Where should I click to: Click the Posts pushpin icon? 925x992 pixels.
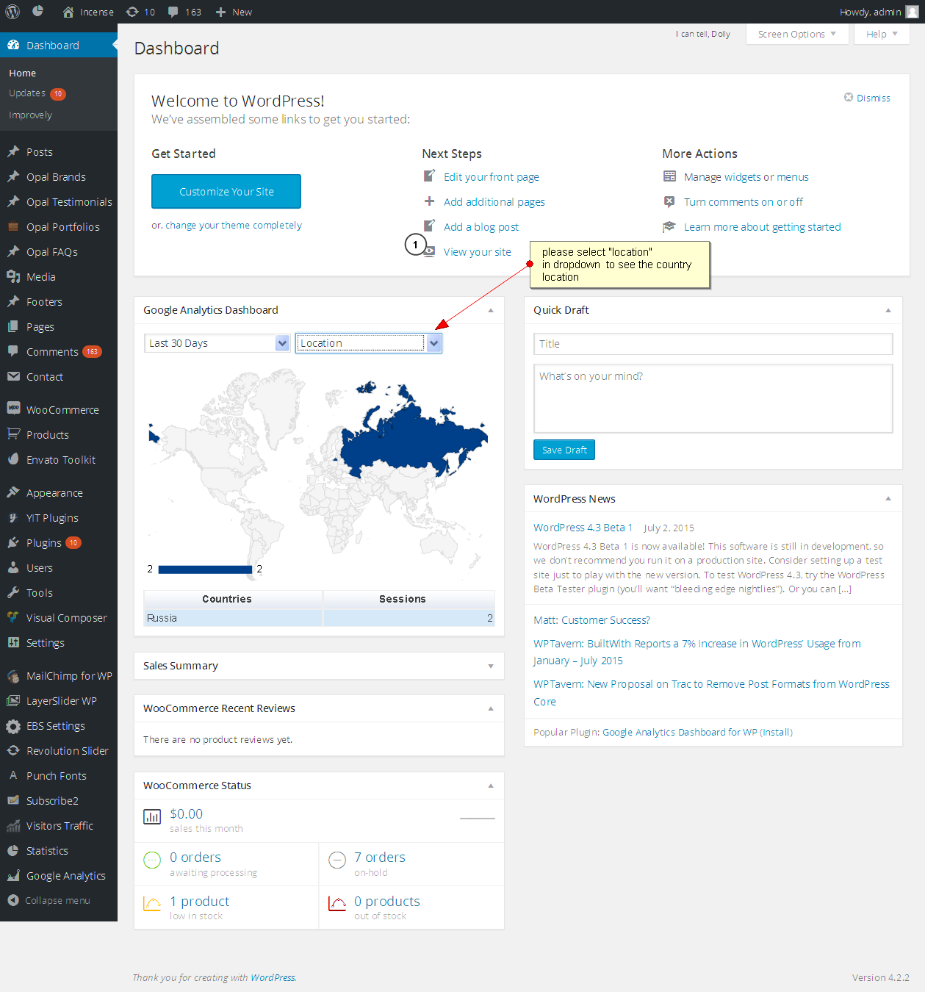pos(13,151)
